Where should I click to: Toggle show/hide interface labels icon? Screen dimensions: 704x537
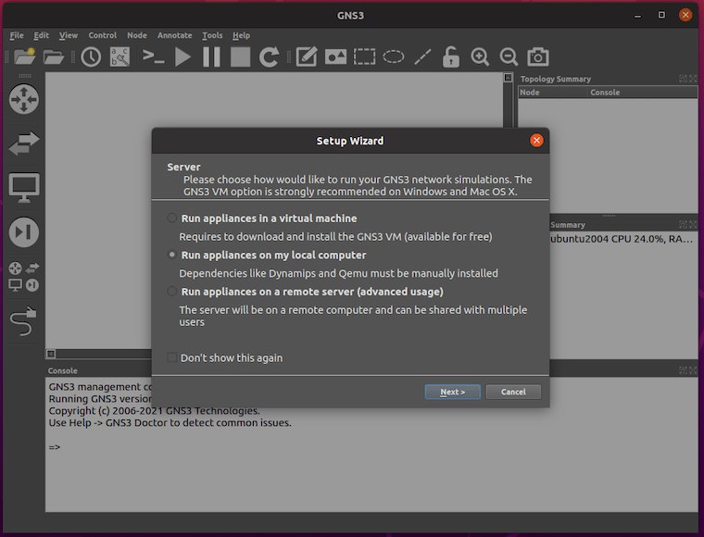click(x=119, y=57)
